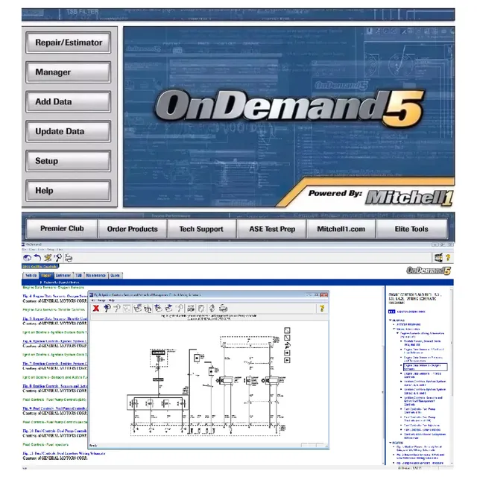Click the yellow help icon in the schematic viewer
This screenshot has width=477, height=477.
click(322, 309)
